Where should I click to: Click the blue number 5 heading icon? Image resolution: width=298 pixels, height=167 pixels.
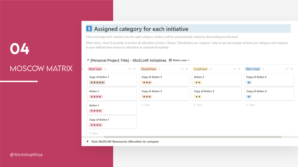point(89,29)
